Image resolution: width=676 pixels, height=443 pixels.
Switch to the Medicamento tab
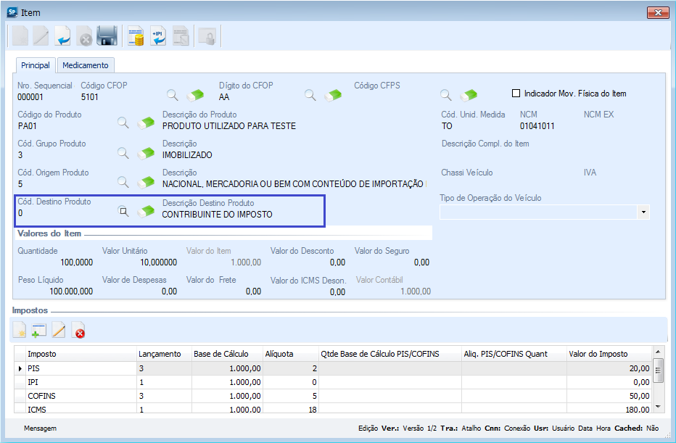click(85, 65)
